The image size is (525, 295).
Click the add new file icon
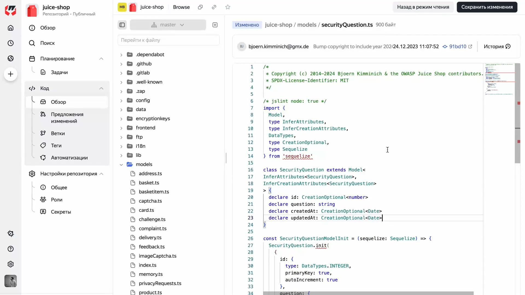coord(215,25)
